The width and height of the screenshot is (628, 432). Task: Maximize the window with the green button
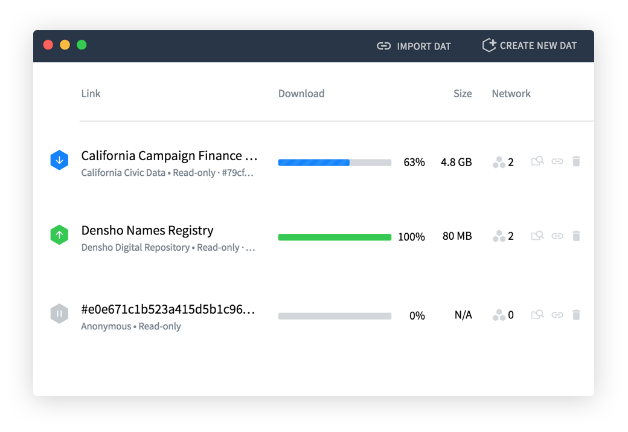(x=82, y=45)
